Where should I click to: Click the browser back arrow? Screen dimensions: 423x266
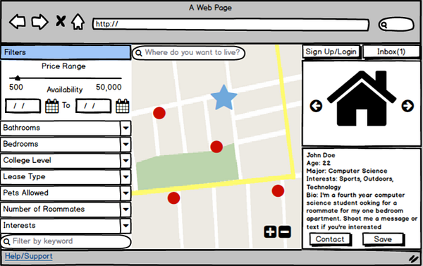coord(18,22)
